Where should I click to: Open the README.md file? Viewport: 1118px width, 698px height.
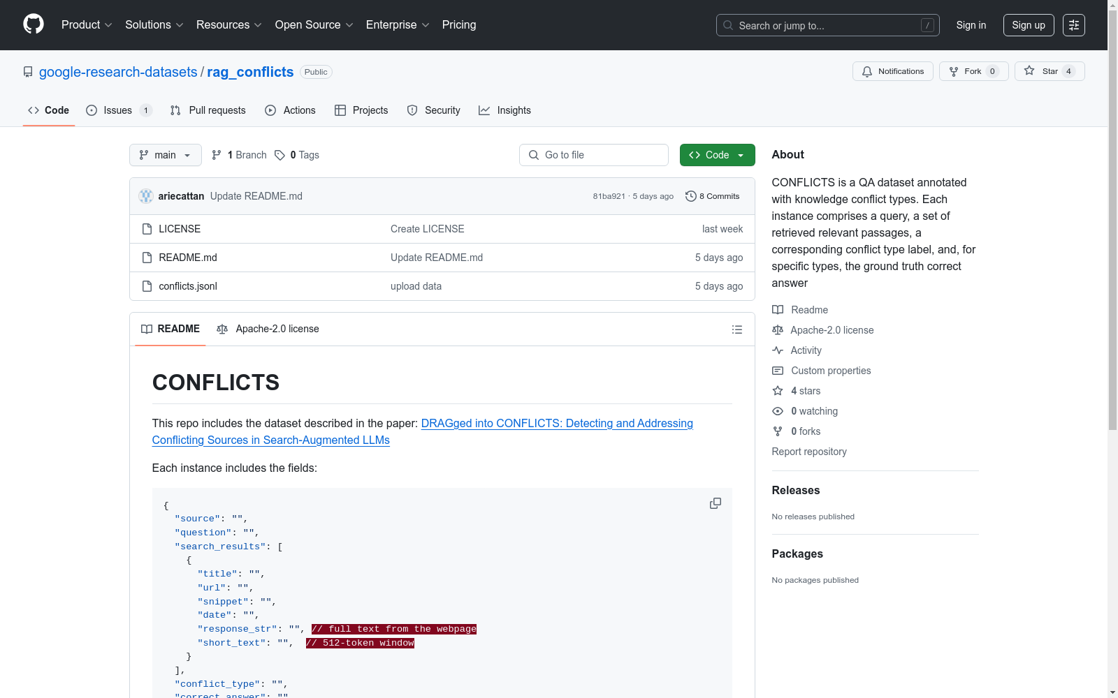pos(188,258)
